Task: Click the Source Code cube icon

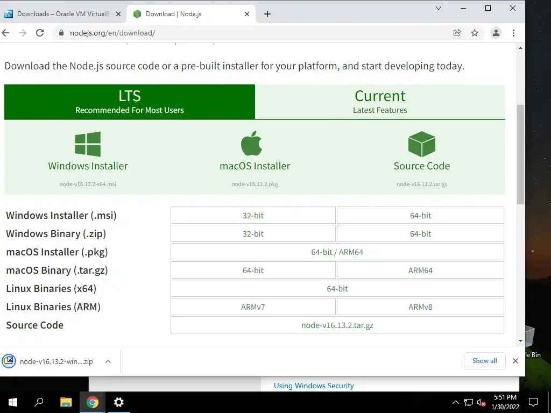Action: coord(422,144)
